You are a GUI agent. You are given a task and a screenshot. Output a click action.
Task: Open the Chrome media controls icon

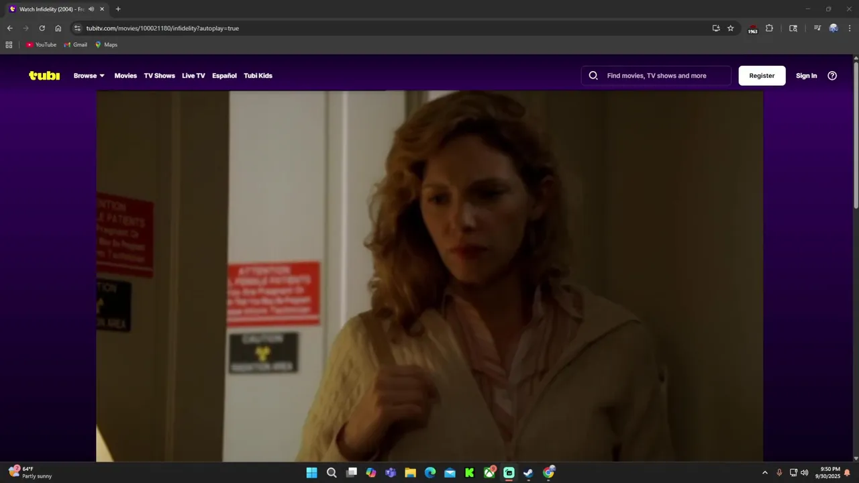pos(817,28)
